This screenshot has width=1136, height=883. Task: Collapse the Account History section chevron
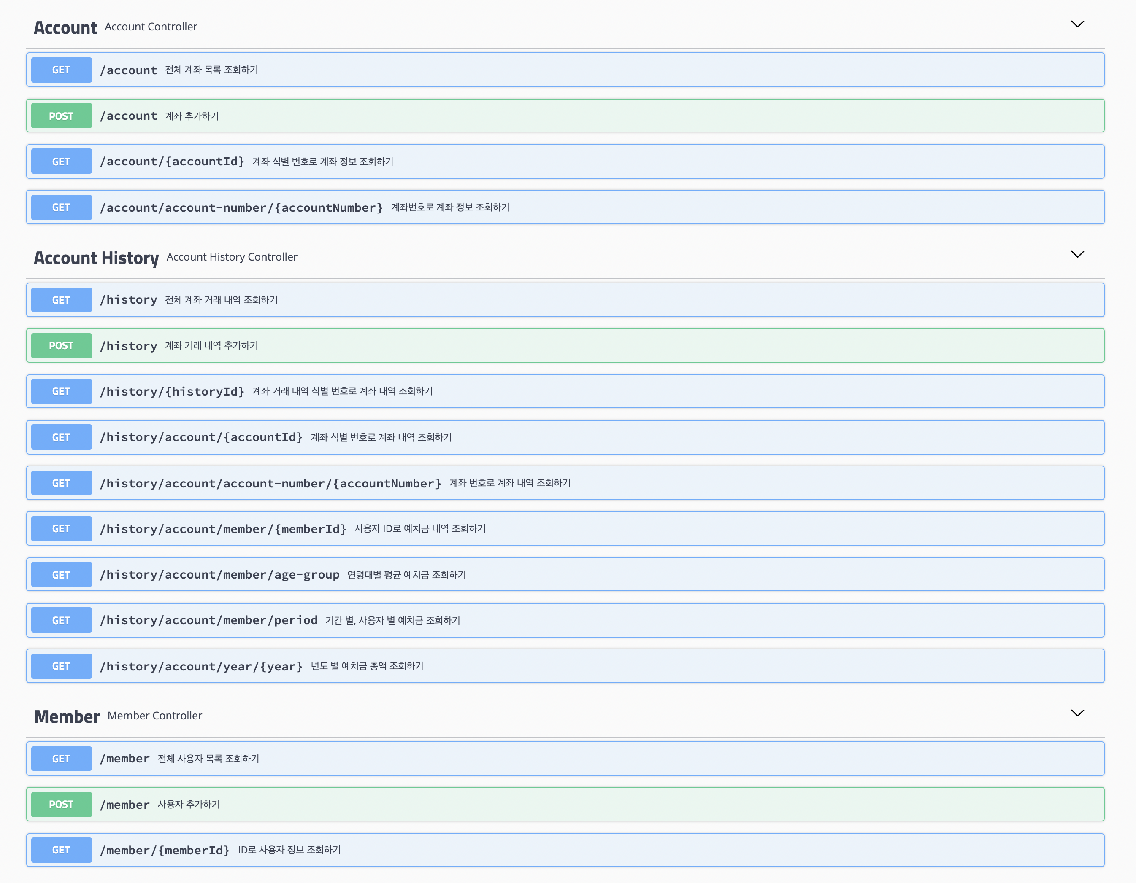pyautogui.click(x=1077, y=255)
